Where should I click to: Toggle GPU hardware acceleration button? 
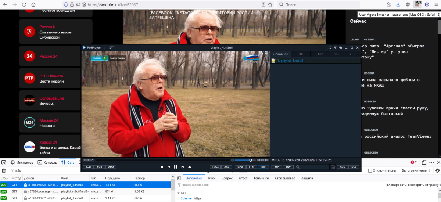tap(240, 167)
